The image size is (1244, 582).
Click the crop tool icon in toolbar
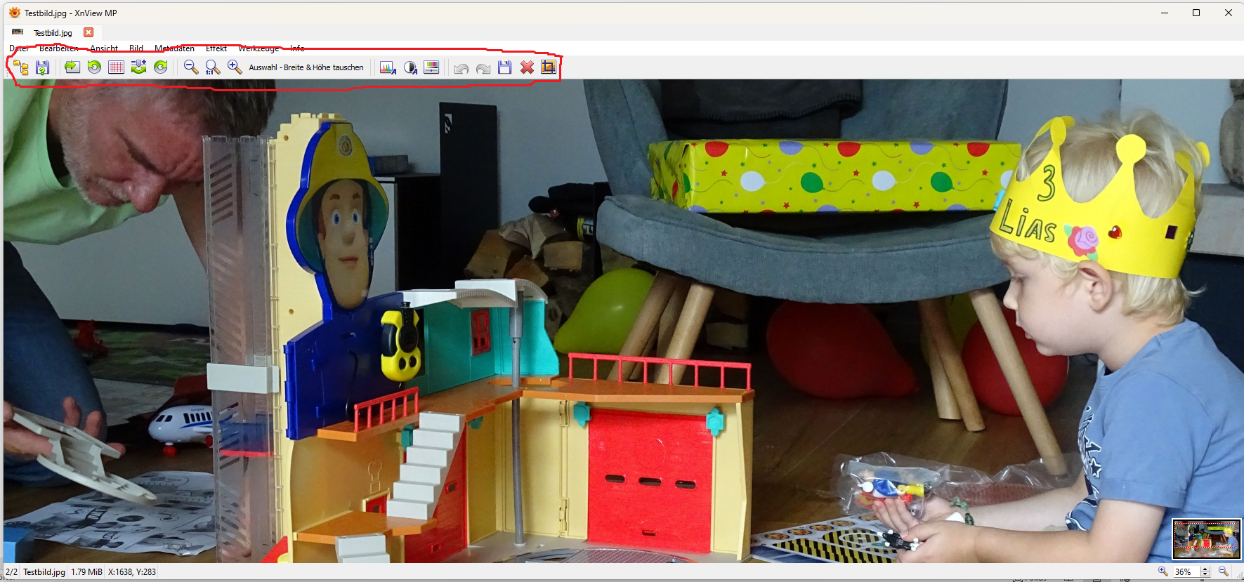549,67
